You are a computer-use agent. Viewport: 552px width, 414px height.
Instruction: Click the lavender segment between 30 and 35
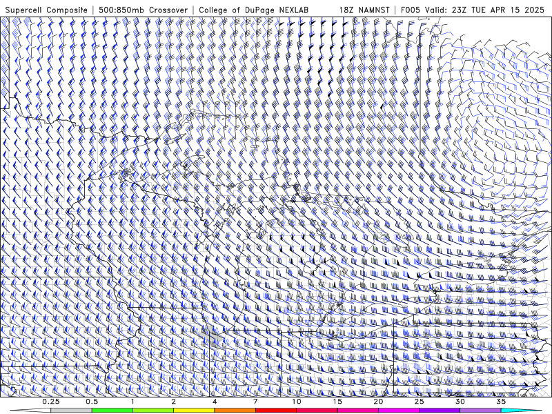coord(480,411)
